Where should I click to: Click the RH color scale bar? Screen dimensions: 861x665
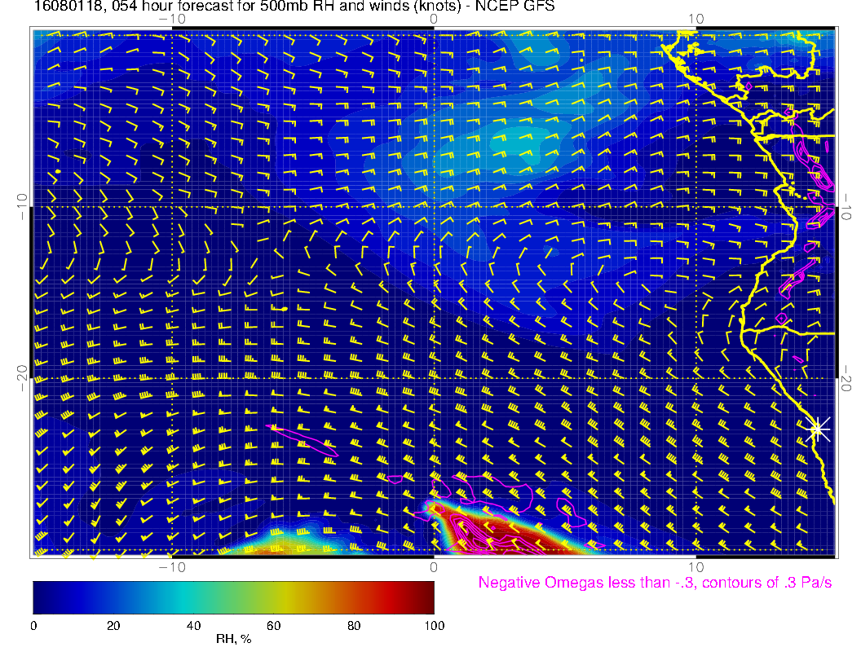233,597
